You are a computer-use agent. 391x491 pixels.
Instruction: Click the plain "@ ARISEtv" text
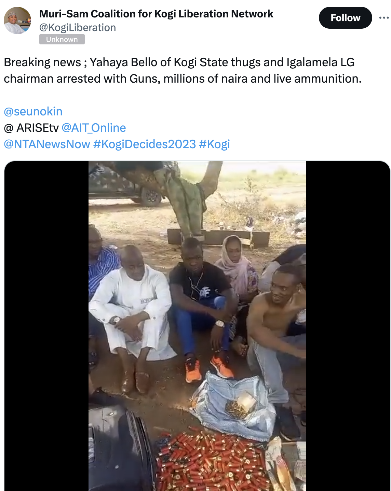(x=31, y=128)
